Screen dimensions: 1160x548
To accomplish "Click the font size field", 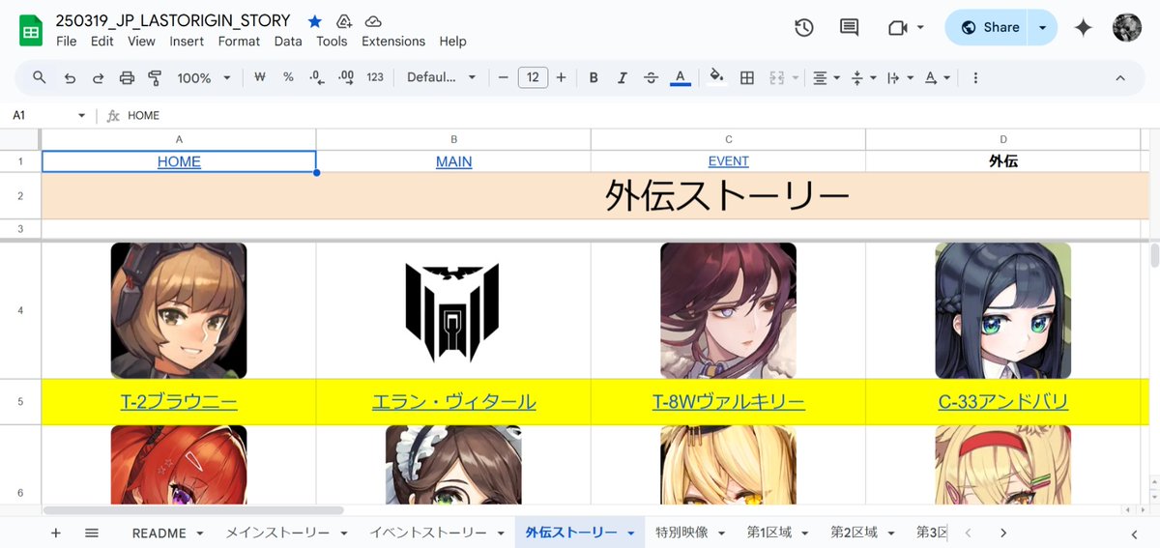I will click(533, 77).
